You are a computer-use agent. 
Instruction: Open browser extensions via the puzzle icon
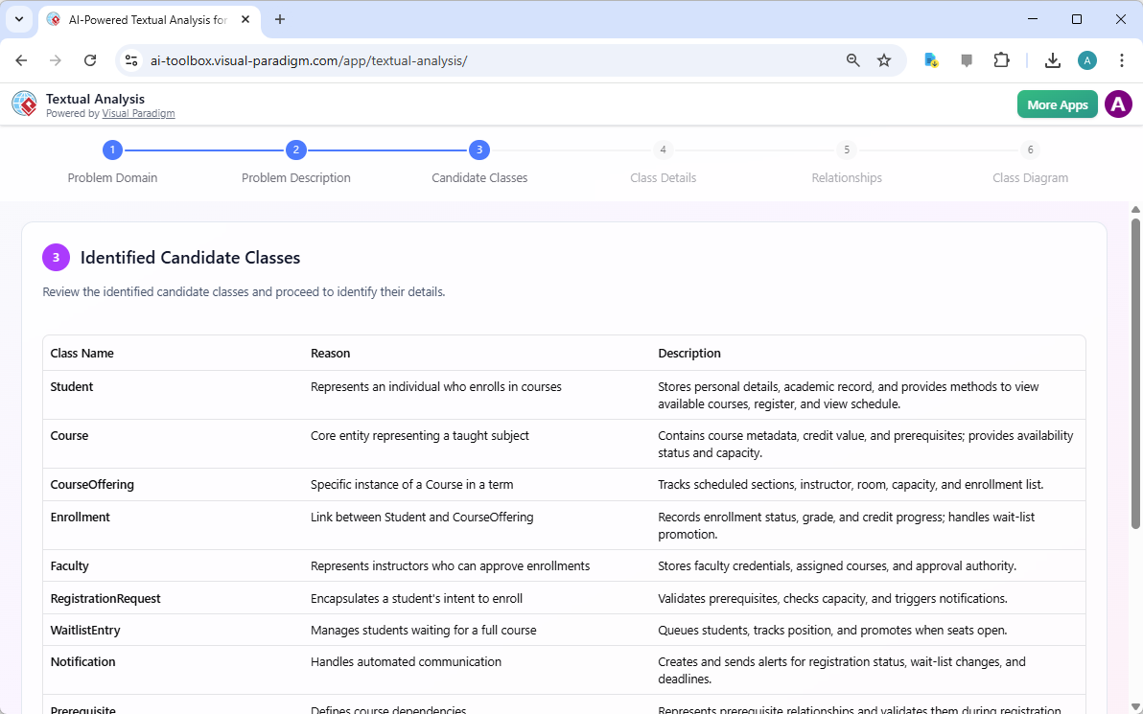1001,59
